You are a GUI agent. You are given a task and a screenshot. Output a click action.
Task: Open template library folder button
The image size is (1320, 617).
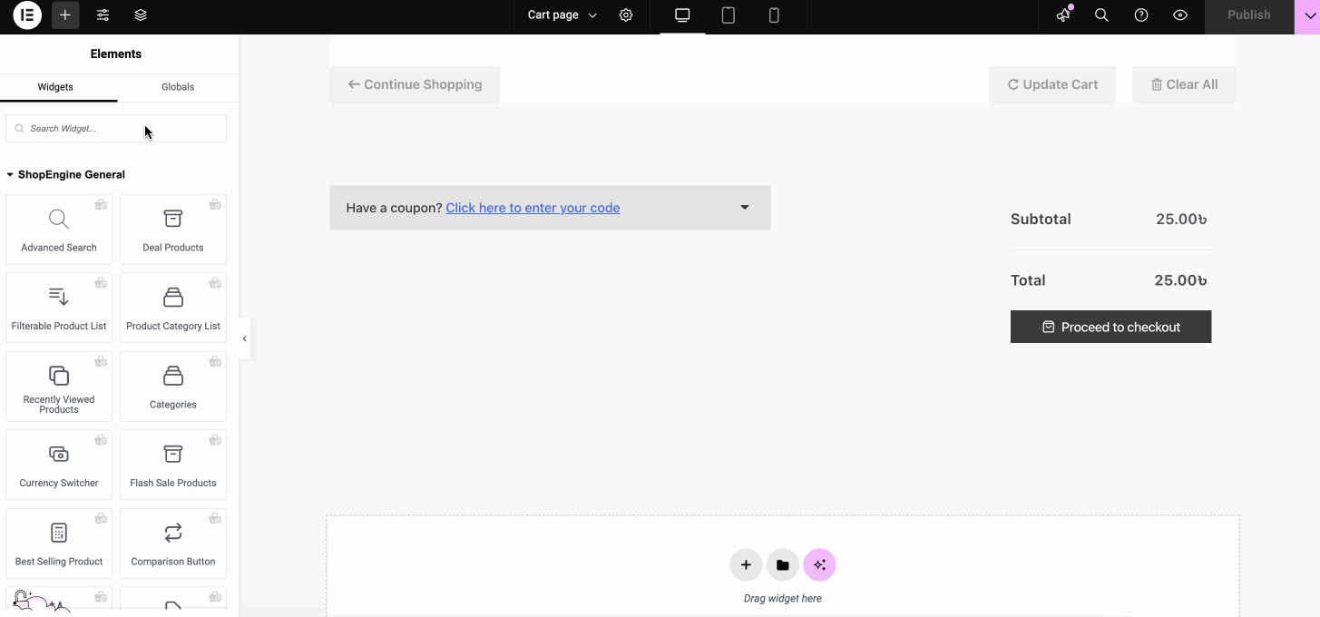click(x=783, y=565)
